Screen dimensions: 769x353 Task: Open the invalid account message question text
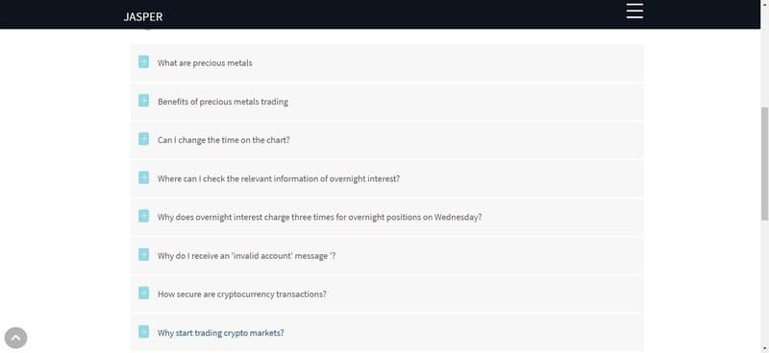point(247,256)
